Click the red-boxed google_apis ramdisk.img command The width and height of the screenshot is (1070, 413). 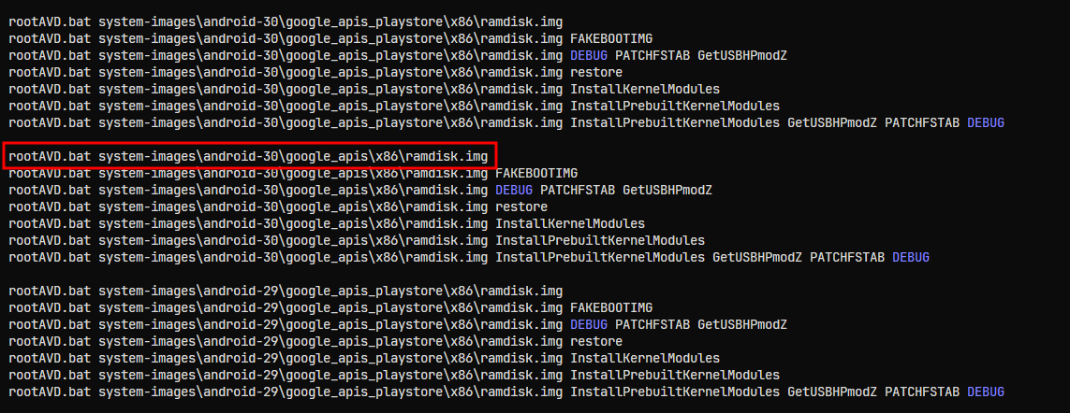point(249,156)
